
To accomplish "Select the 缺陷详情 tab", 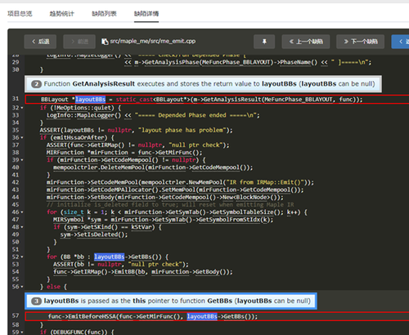I will coord(146,14).
